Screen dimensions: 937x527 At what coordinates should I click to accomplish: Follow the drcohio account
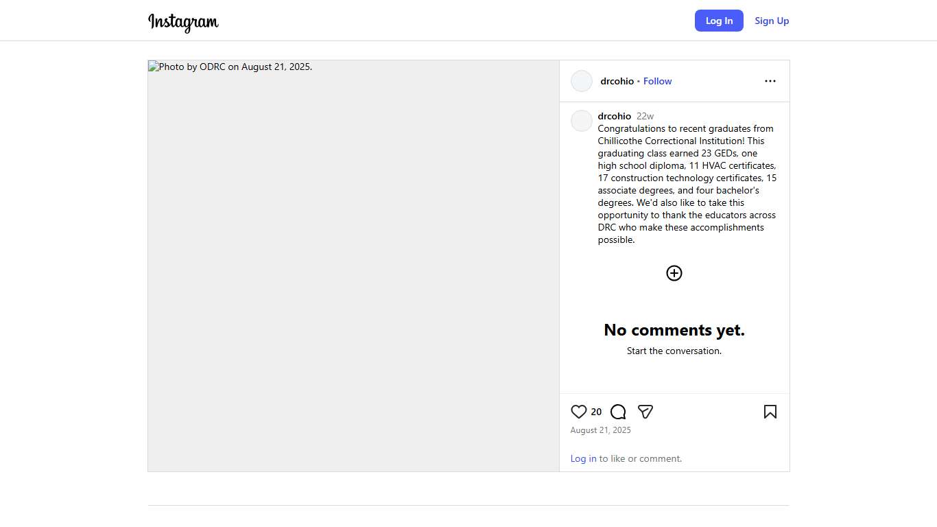click(x=657, y=81)
